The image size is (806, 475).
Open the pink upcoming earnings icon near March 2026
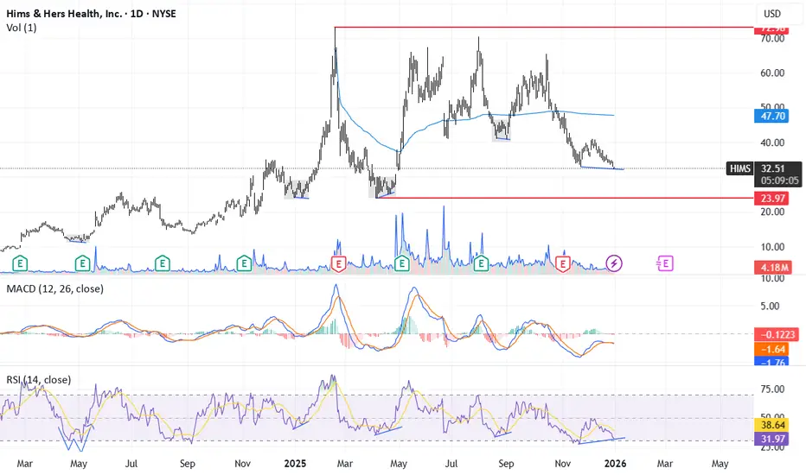[665, 264]
